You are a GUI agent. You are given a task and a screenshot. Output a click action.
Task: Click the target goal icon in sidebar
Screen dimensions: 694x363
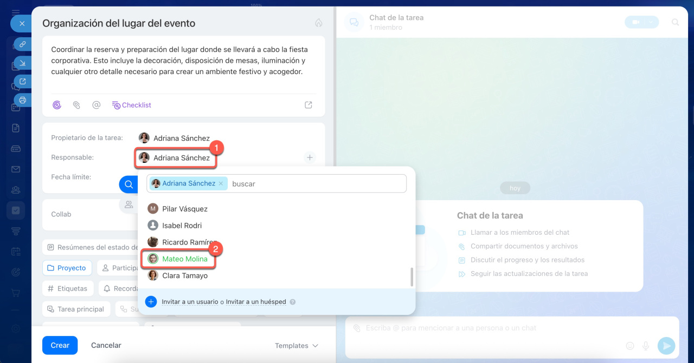coord(16,272)
